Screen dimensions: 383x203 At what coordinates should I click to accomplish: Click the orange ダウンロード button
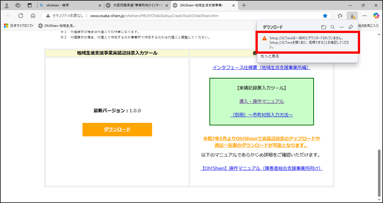[x=117, y=130]
